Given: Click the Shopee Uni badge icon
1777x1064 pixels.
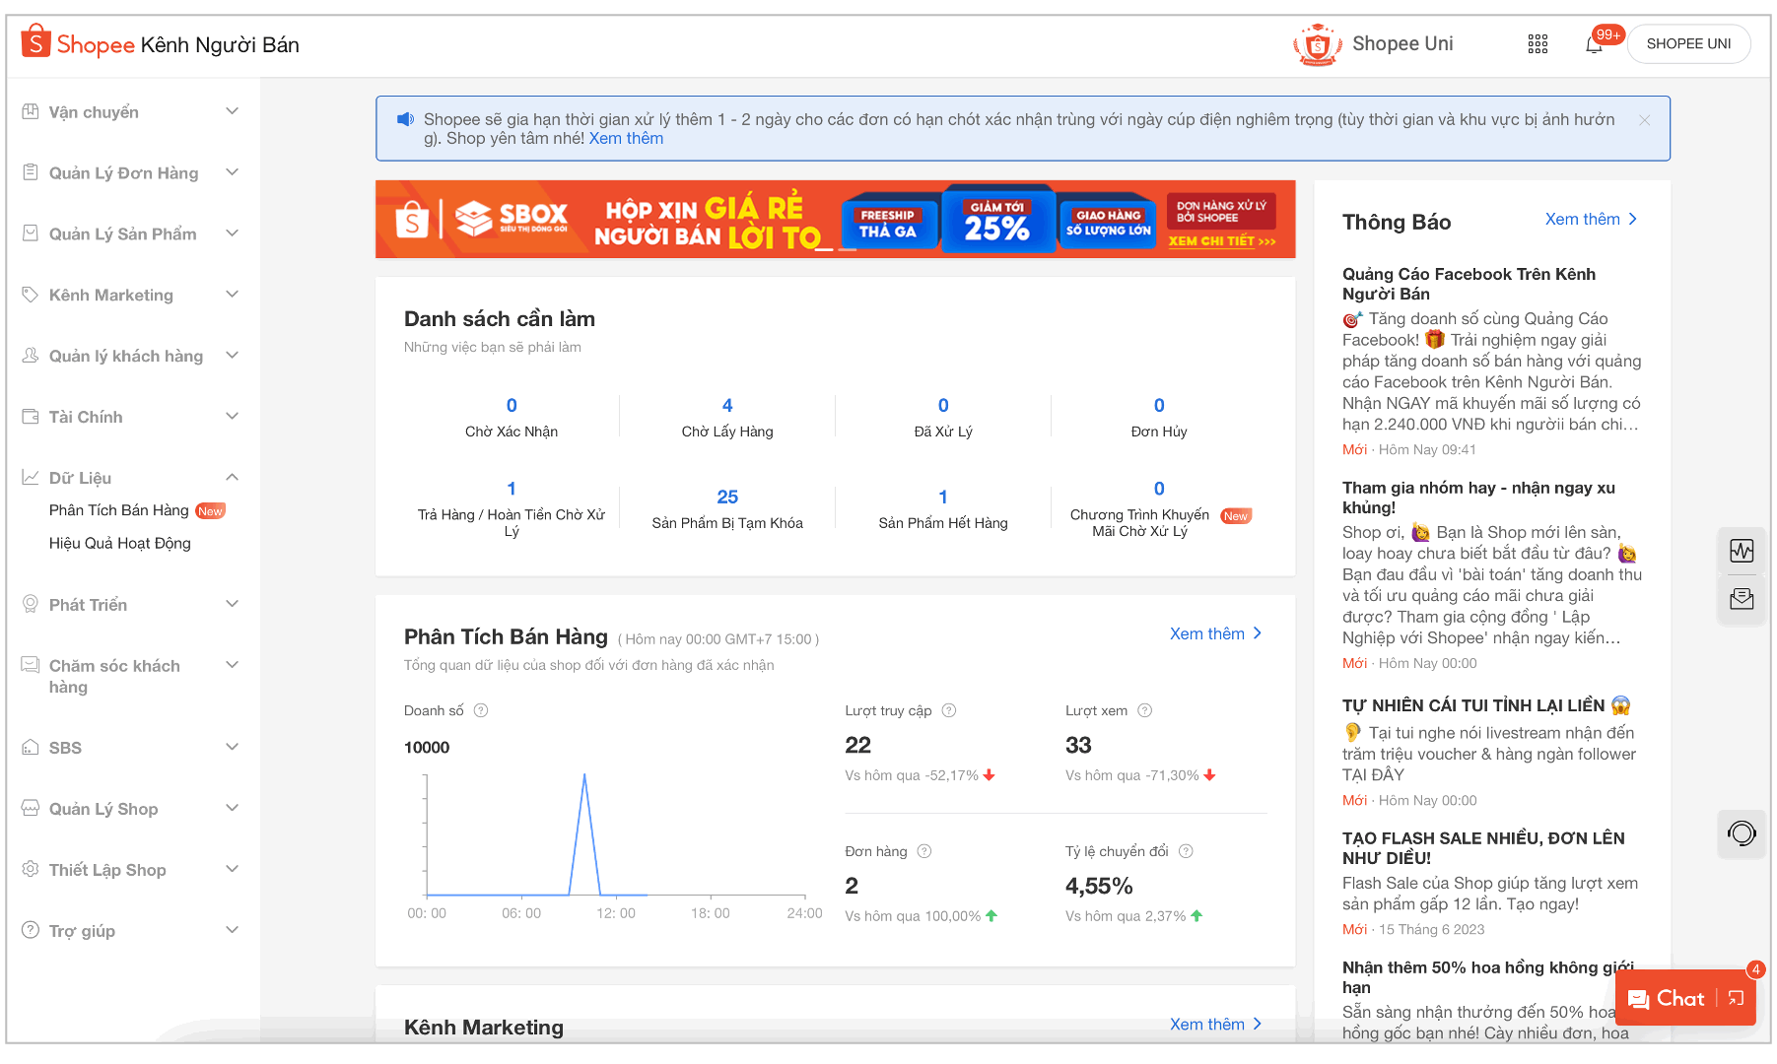Looking at the screenshot, I should 1318,44.
